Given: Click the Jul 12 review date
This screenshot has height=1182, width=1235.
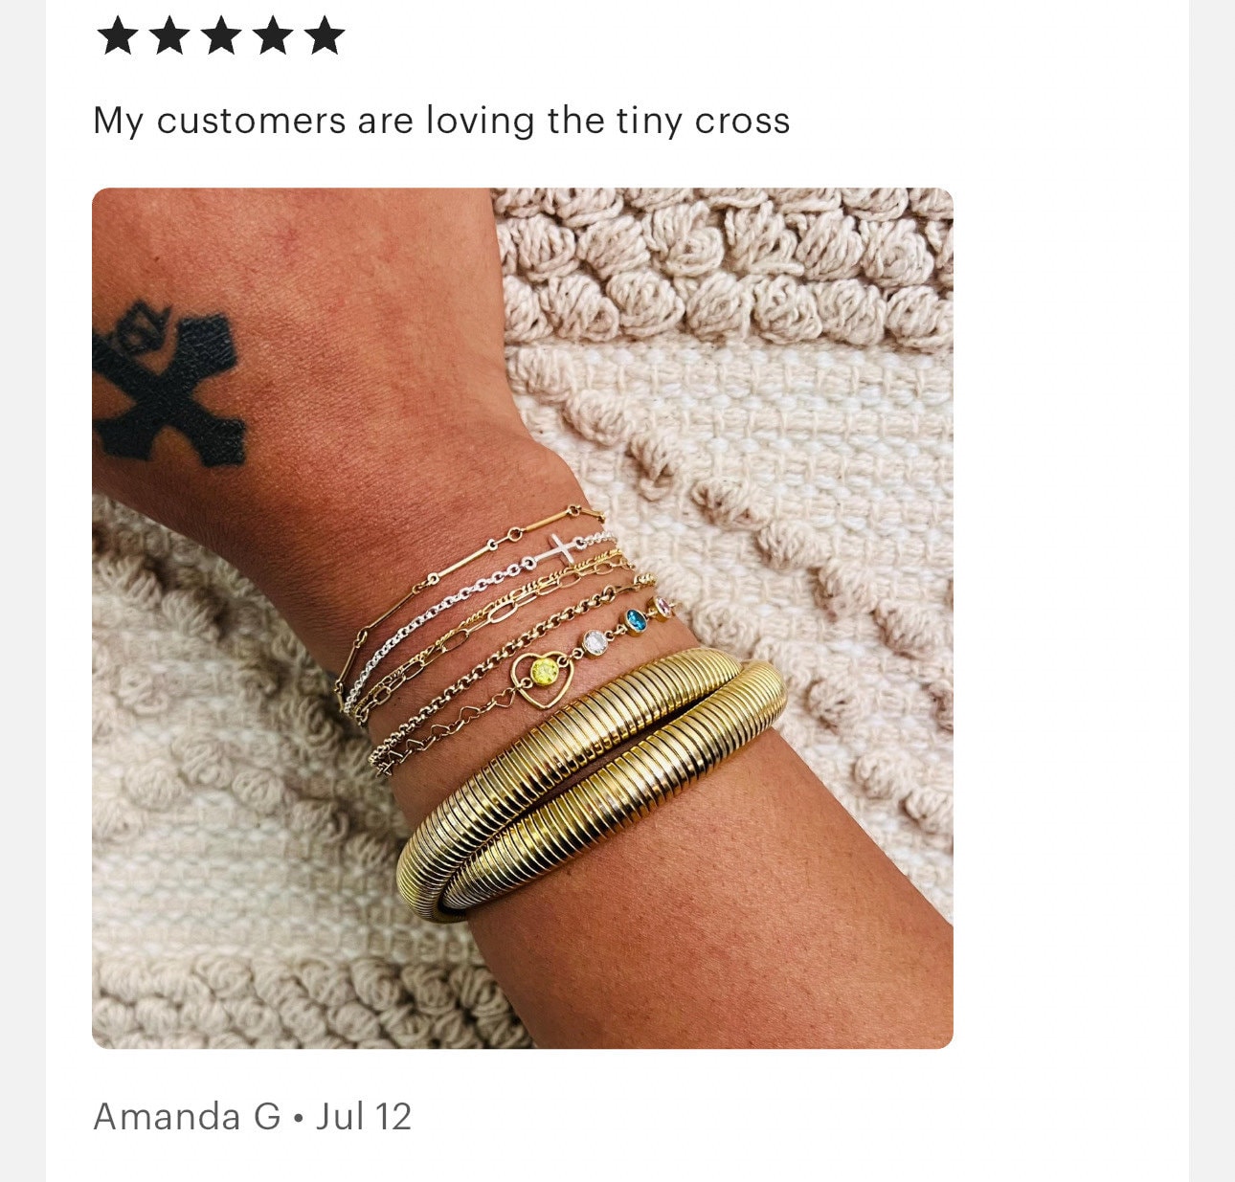Looking at the screenshot, I should (364, 1117).
